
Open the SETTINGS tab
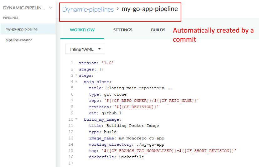(123, 30)
